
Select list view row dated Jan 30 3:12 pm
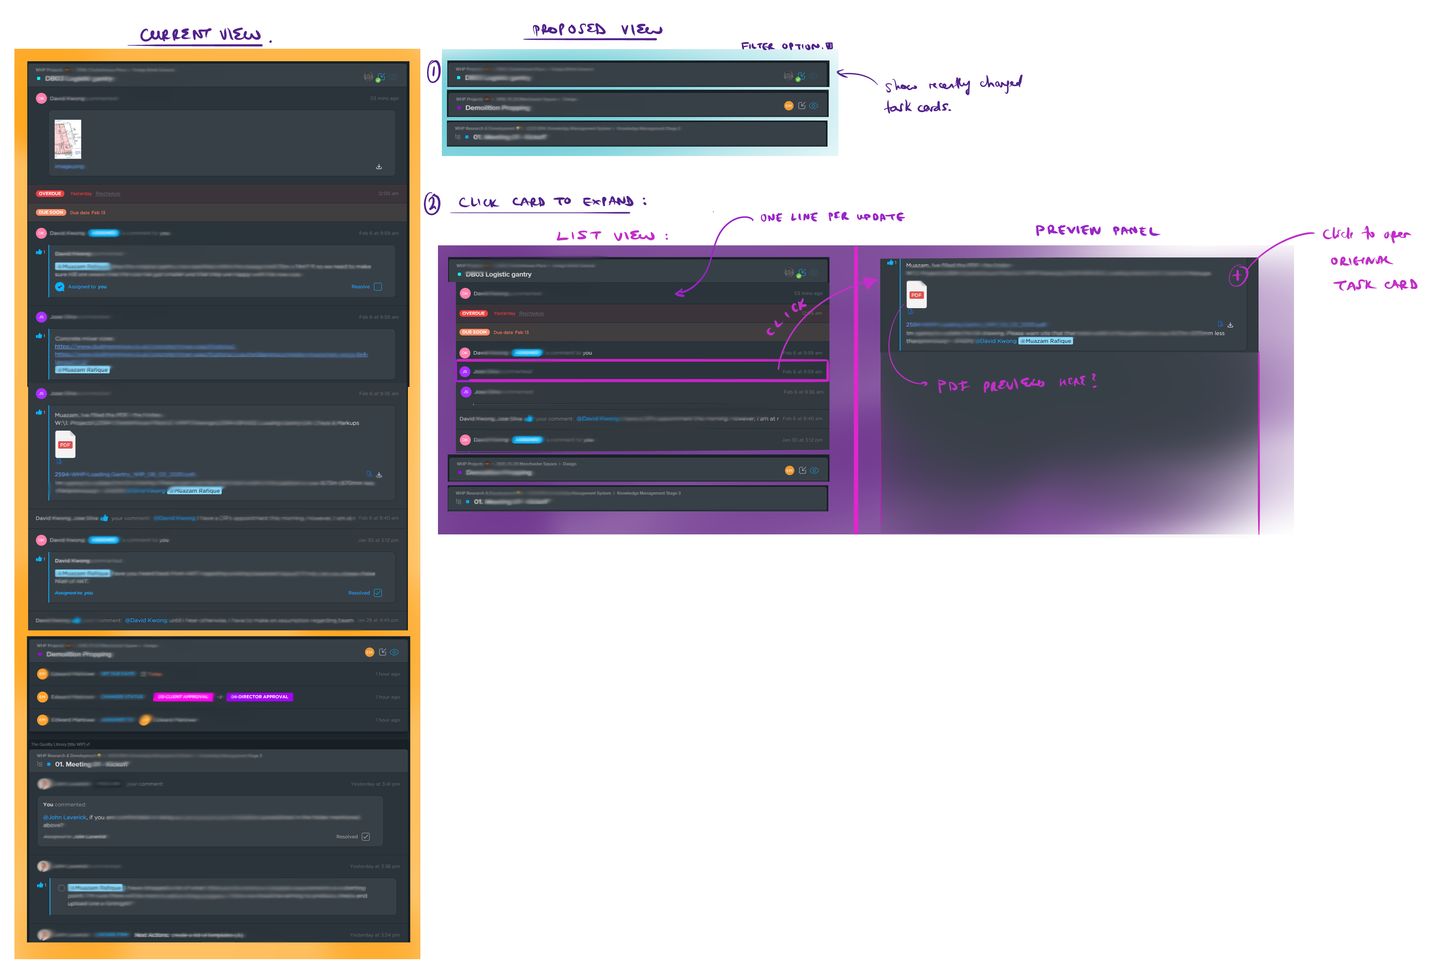coord(642,440)
